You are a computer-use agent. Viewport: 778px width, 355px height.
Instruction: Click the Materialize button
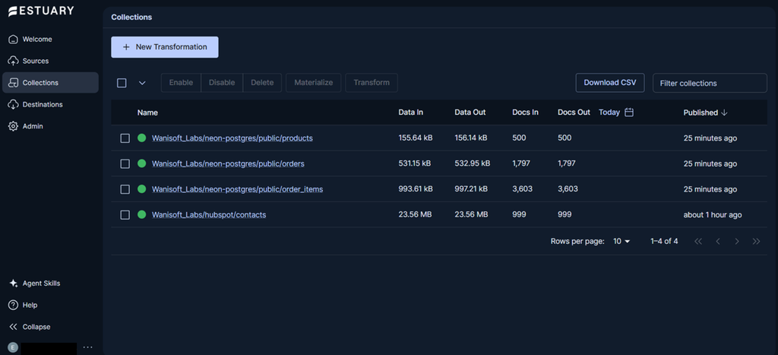coord(314,83)
